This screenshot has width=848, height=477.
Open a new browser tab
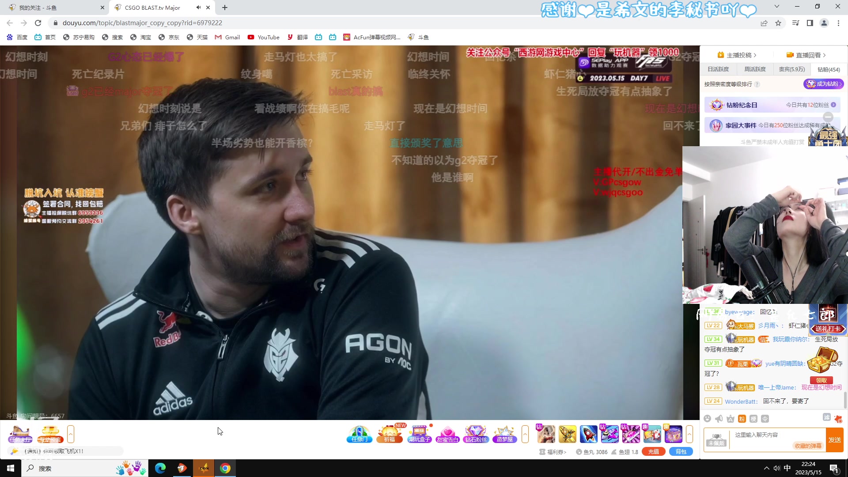pos(225,8)
